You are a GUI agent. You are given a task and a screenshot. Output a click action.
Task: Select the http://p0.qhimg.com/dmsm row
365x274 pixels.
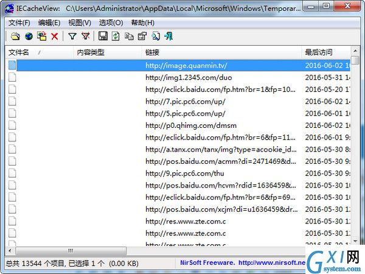point(178,125)
